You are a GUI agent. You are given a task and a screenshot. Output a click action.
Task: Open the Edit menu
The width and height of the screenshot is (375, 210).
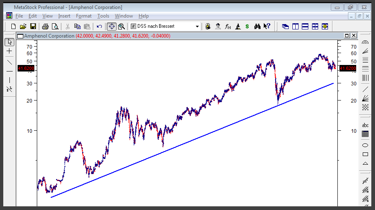(33, 16)
